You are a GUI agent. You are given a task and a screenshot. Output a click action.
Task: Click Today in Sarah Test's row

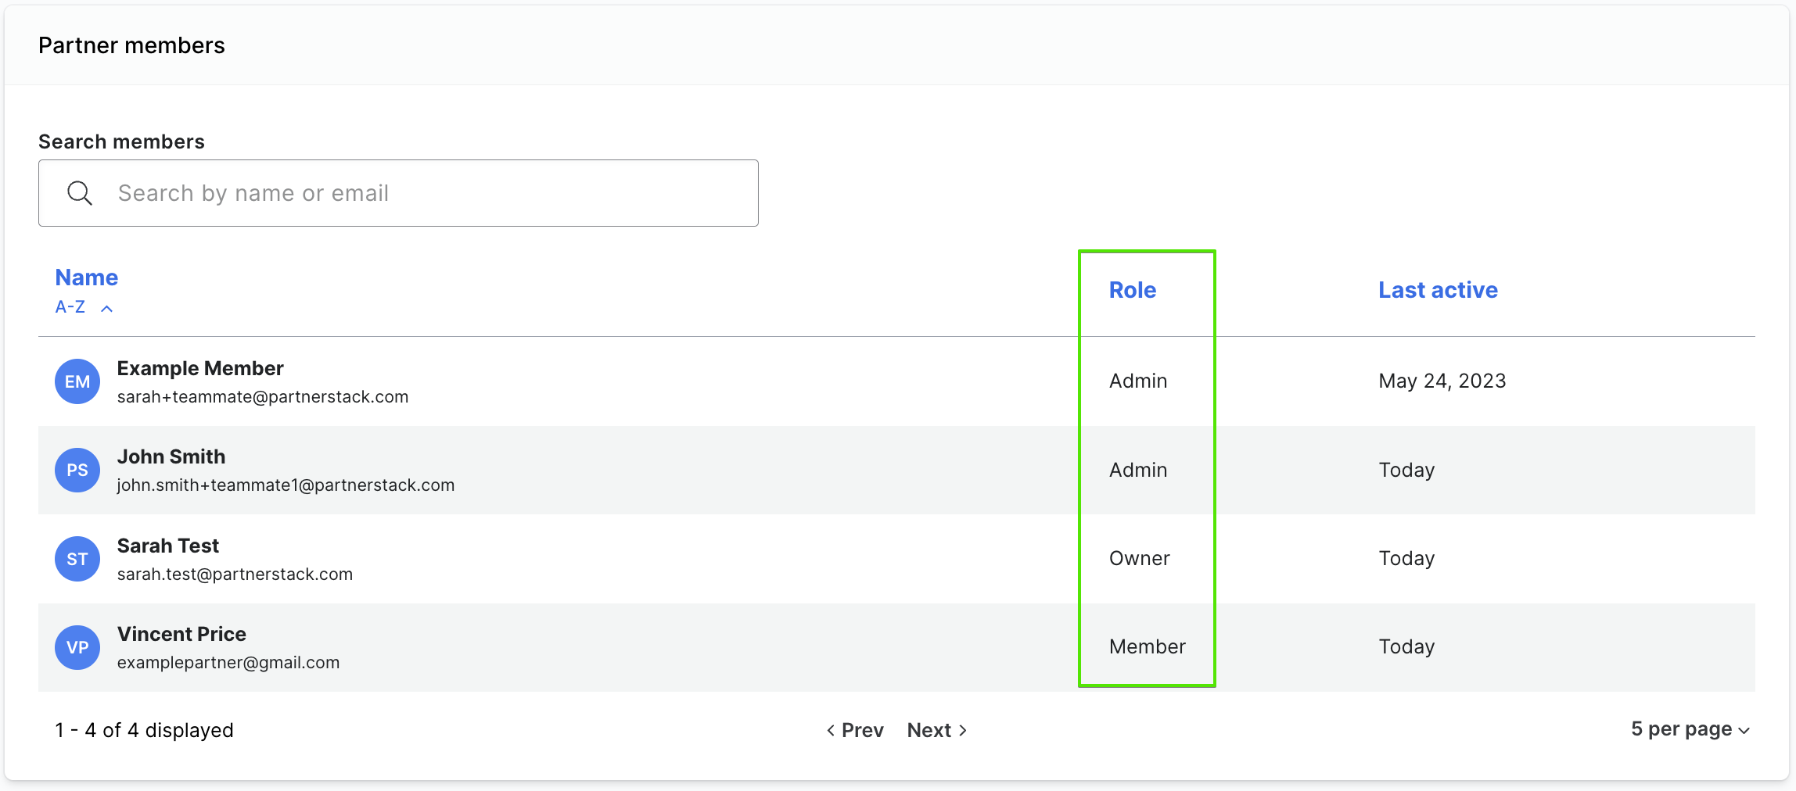1406,558
